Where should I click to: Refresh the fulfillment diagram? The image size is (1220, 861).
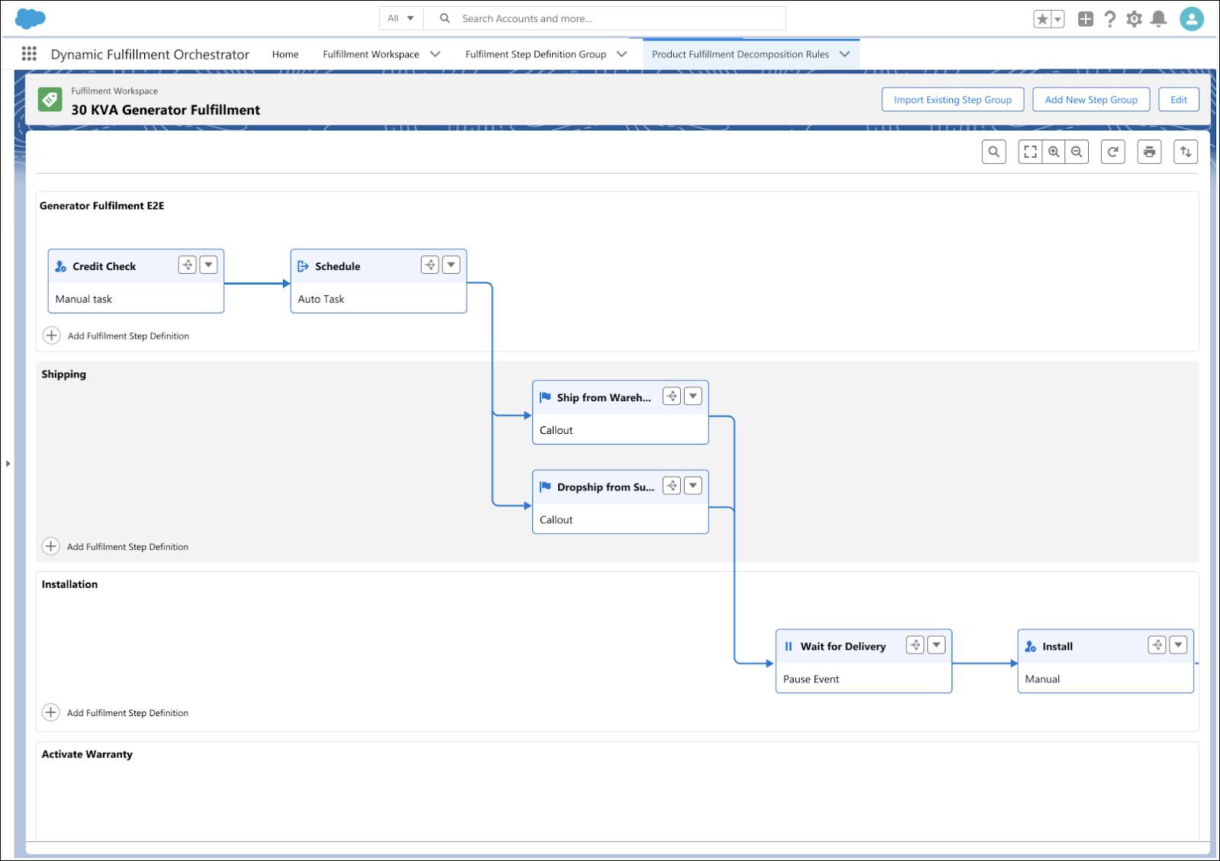tap(1112, 152)
